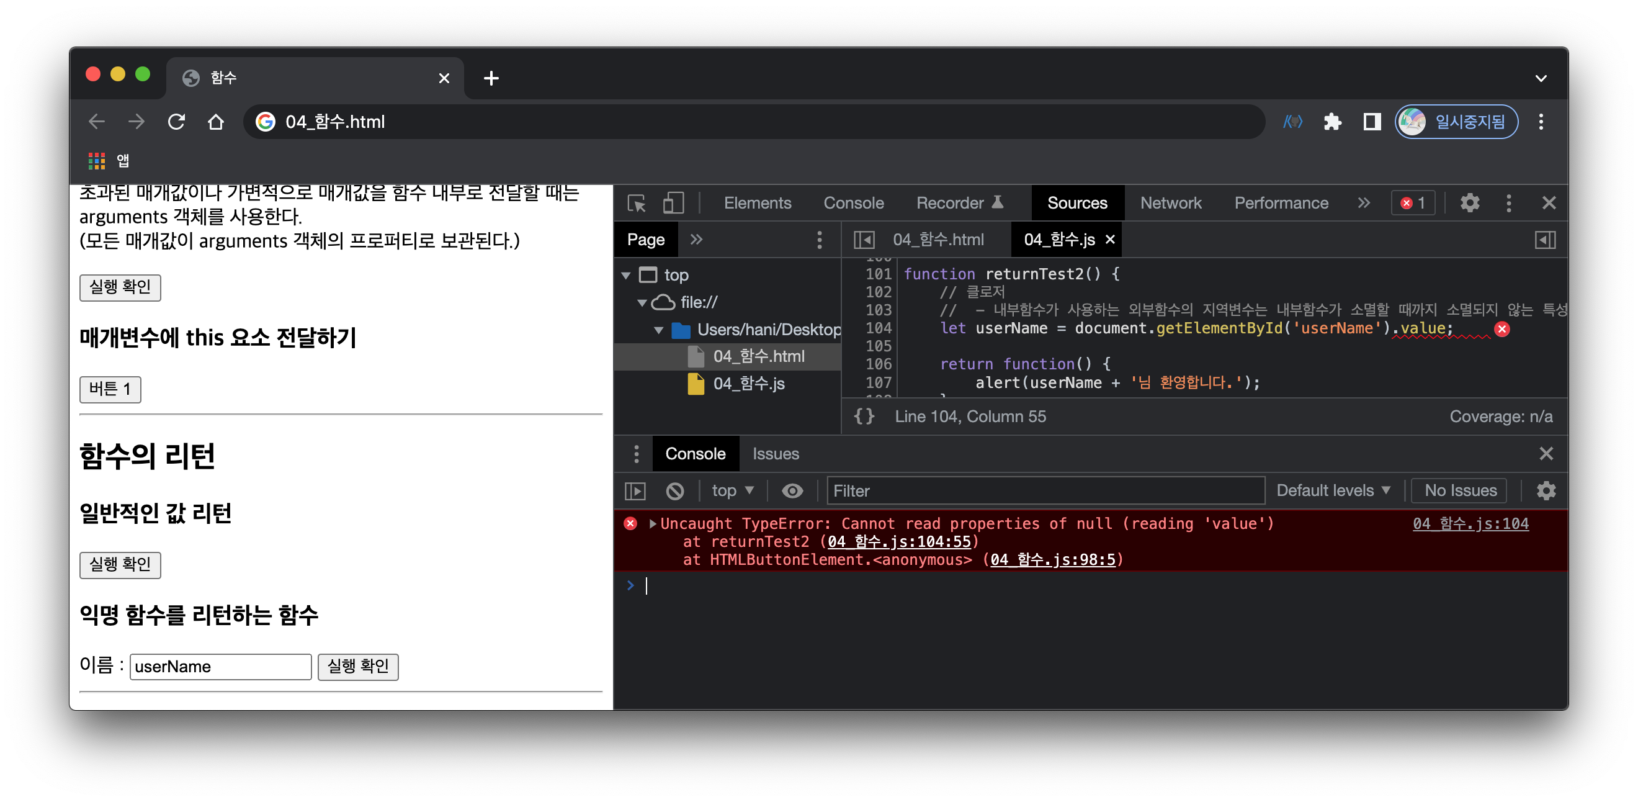Reload the current page
The width and height of the screenshot is (1638, 802).
[176, 122]
